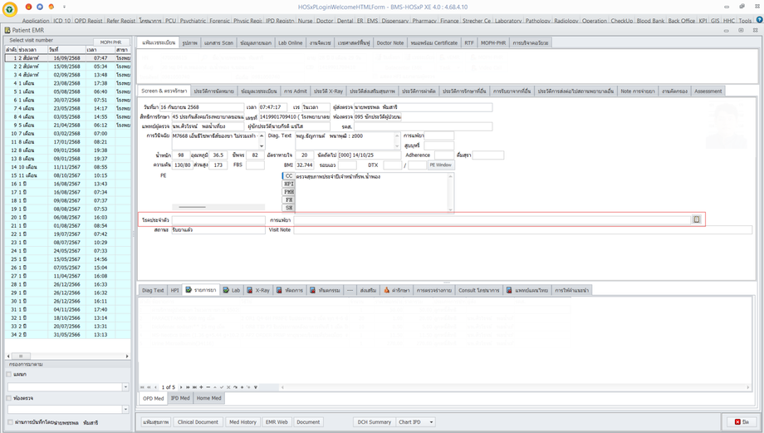The height and width of the screenshot is (433, 764).
Task: Open the OPD Regist ribbon menu
Action: click(88, 21)
